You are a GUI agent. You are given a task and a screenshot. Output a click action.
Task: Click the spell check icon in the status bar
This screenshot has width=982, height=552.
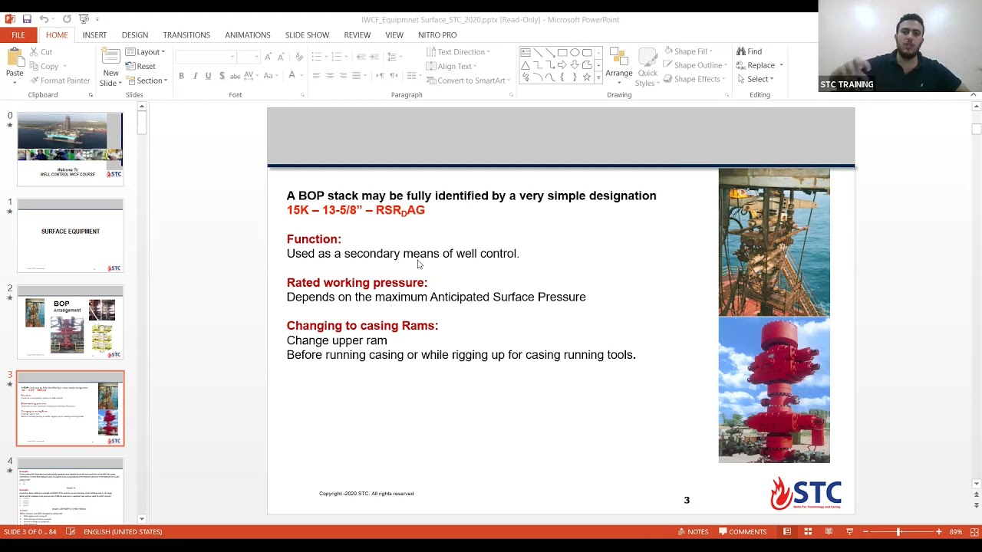(71, 531)
